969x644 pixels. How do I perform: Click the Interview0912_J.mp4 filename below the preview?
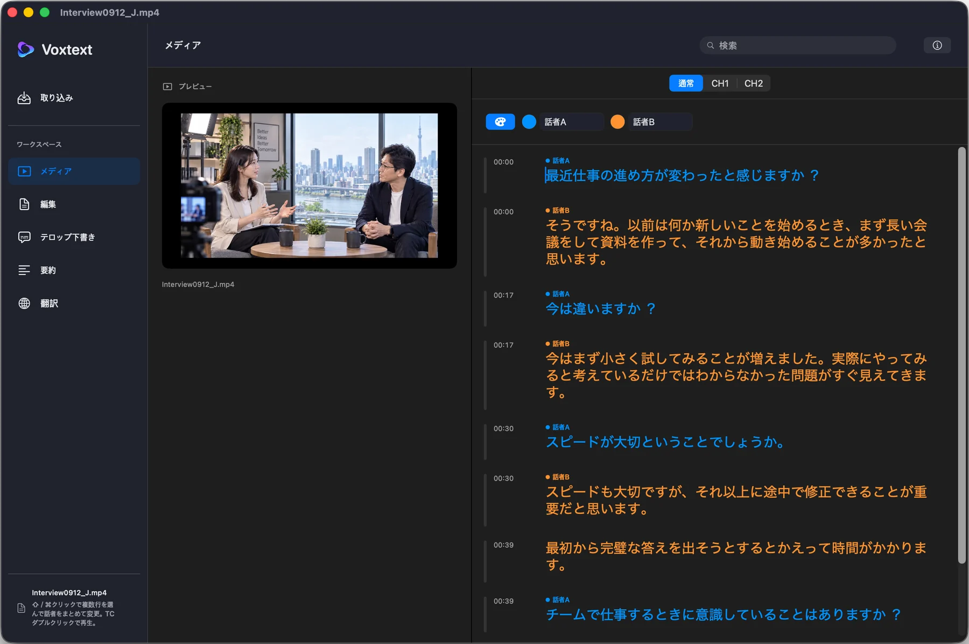pyautogui.click(x=198, y=284)
